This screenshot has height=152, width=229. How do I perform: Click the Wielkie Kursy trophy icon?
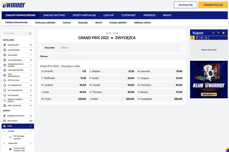click(5, 45)
